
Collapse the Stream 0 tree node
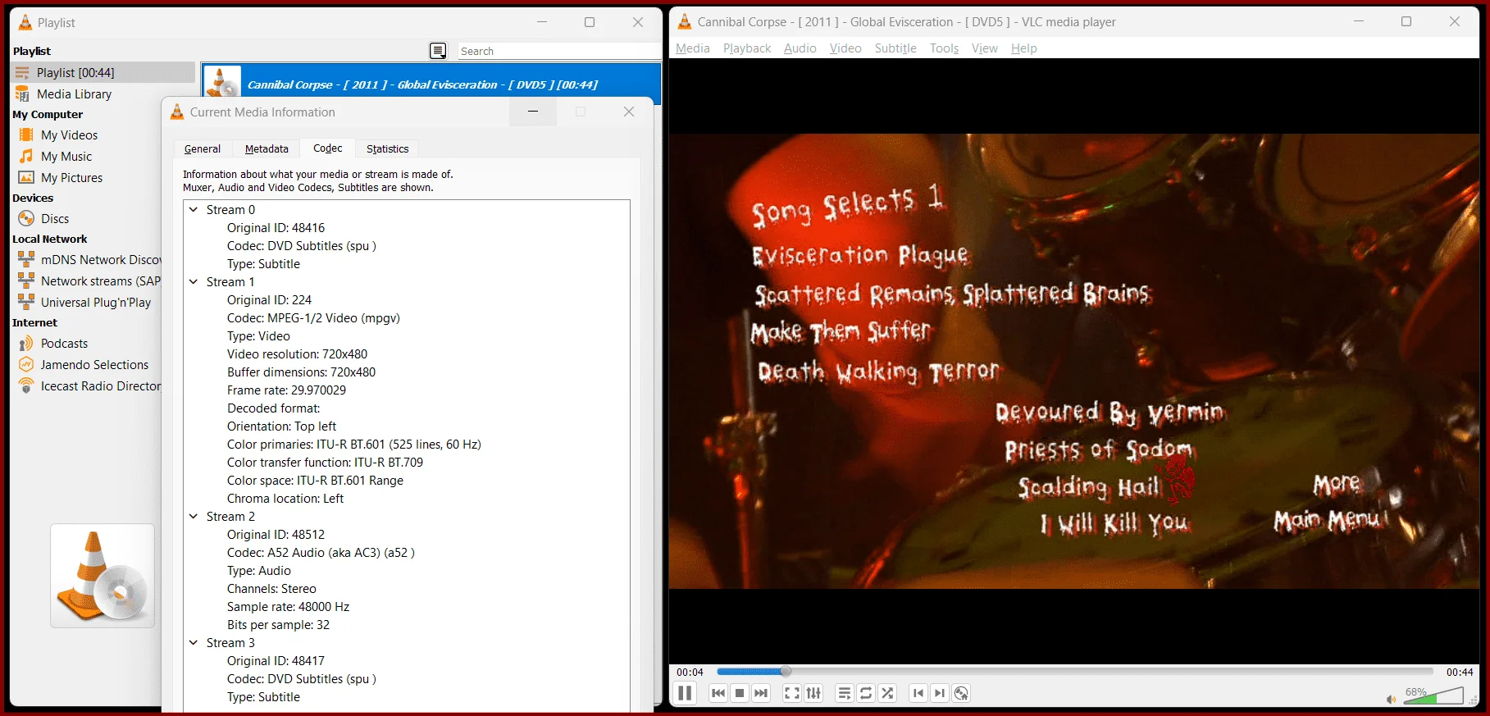tap(194, 210)
